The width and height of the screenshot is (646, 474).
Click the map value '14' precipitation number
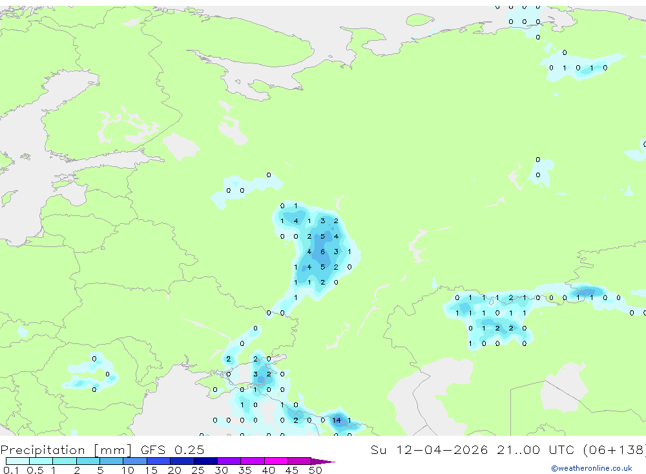337,420
